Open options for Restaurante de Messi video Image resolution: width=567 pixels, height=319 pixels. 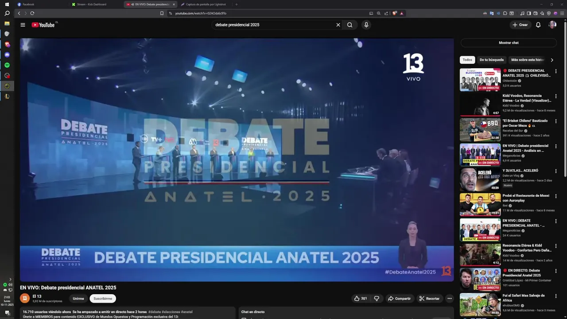click(x=556, y=196)
